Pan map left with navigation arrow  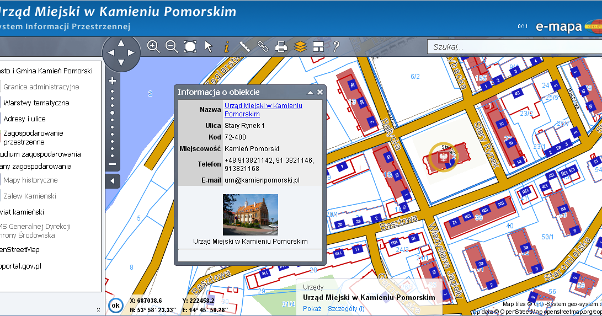111,52
